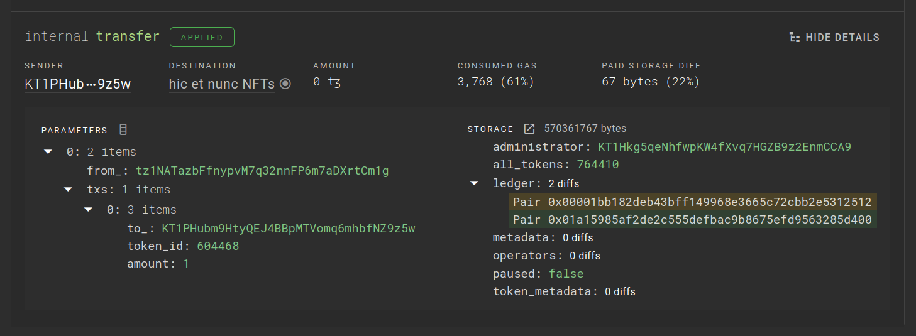Click the circle icon after hic et nunc NFTs
Screen dimensions: 916x336
pos(285,84)
